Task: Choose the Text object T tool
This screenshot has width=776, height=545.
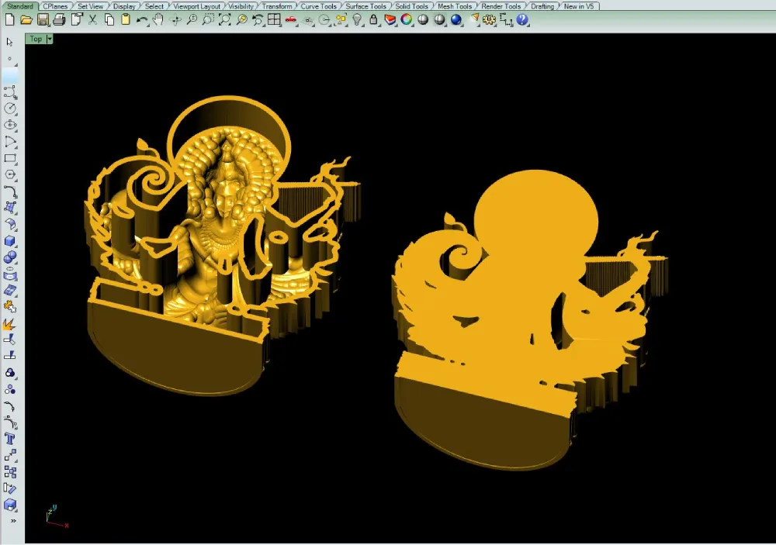Action: [x=10, y=439]
